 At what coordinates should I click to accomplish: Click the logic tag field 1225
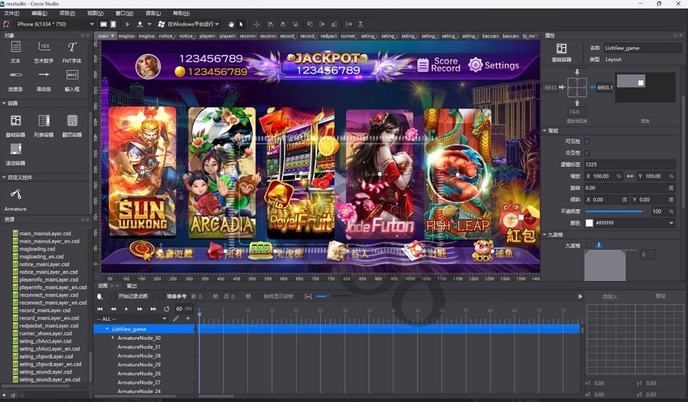click(629, 164)
